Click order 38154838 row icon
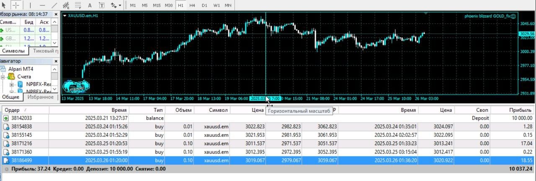Screen dimensions: 536x181 point(6,126)
